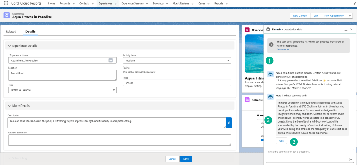
Task: Open the Type picklist
Action: click(x=62, y=90)
